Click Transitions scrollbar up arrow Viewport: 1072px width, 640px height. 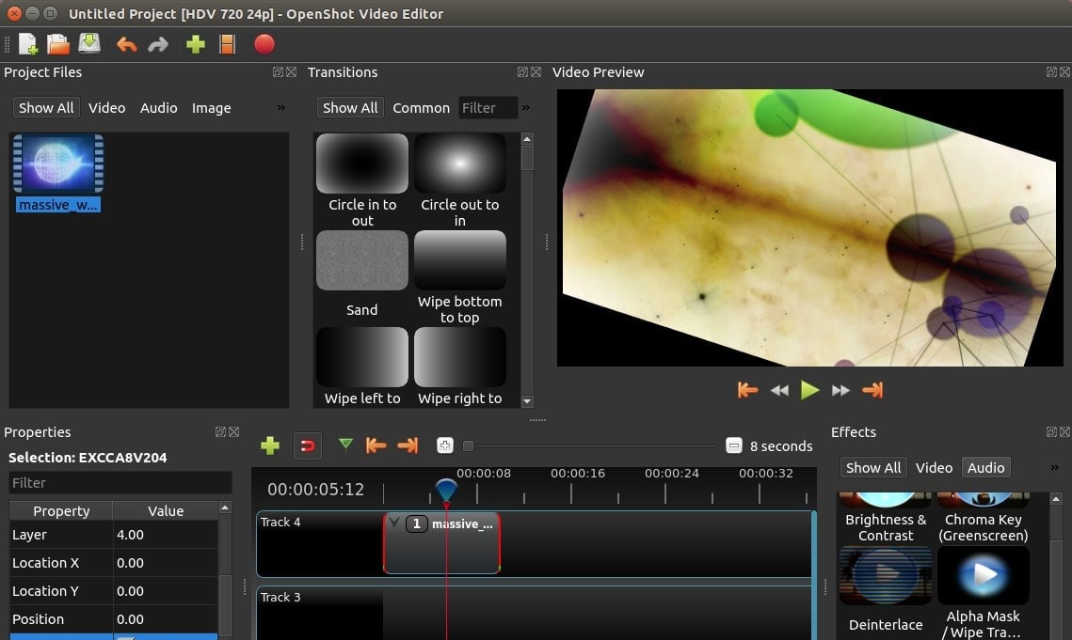point(527,139)
